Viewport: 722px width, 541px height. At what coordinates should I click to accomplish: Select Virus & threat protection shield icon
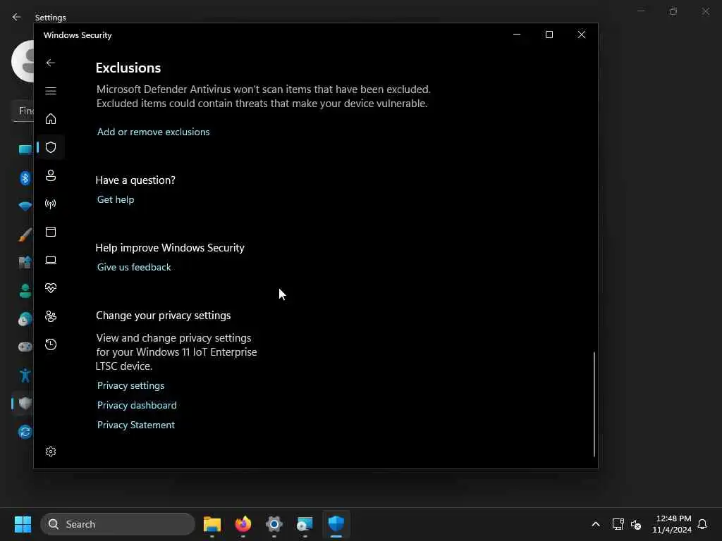coord(51,147)
